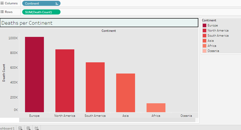
Task: Click the sort icon on Continent pill
Action: [x=57, y=4]
